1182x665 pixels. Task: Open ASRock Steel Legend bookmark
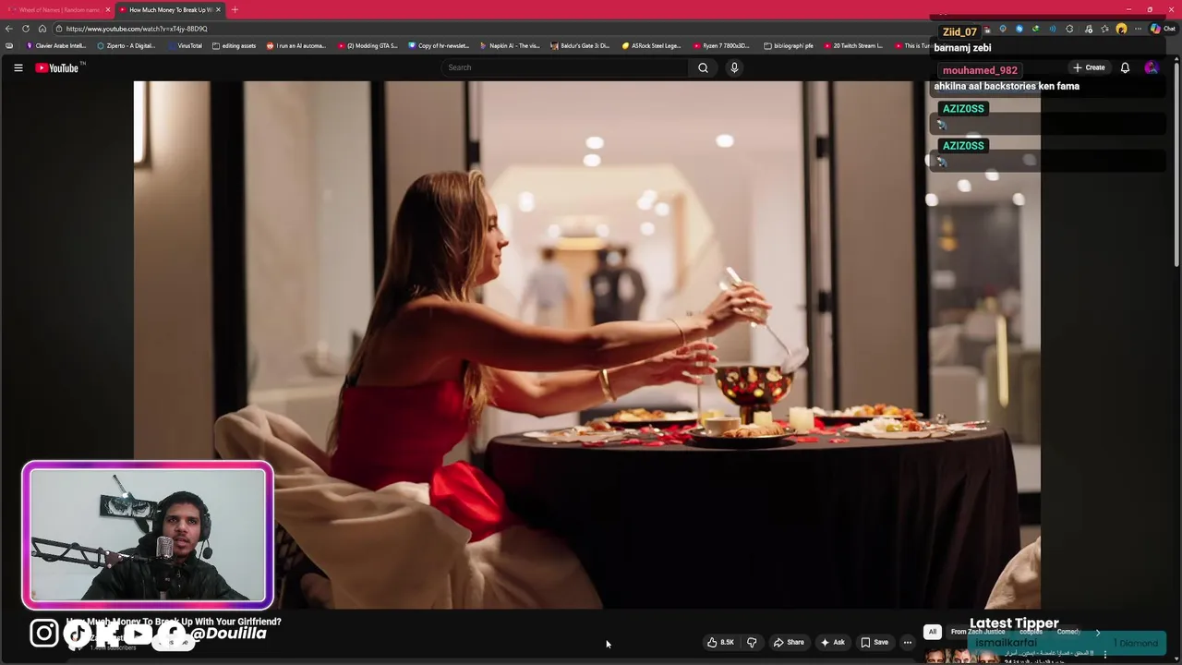652,45
